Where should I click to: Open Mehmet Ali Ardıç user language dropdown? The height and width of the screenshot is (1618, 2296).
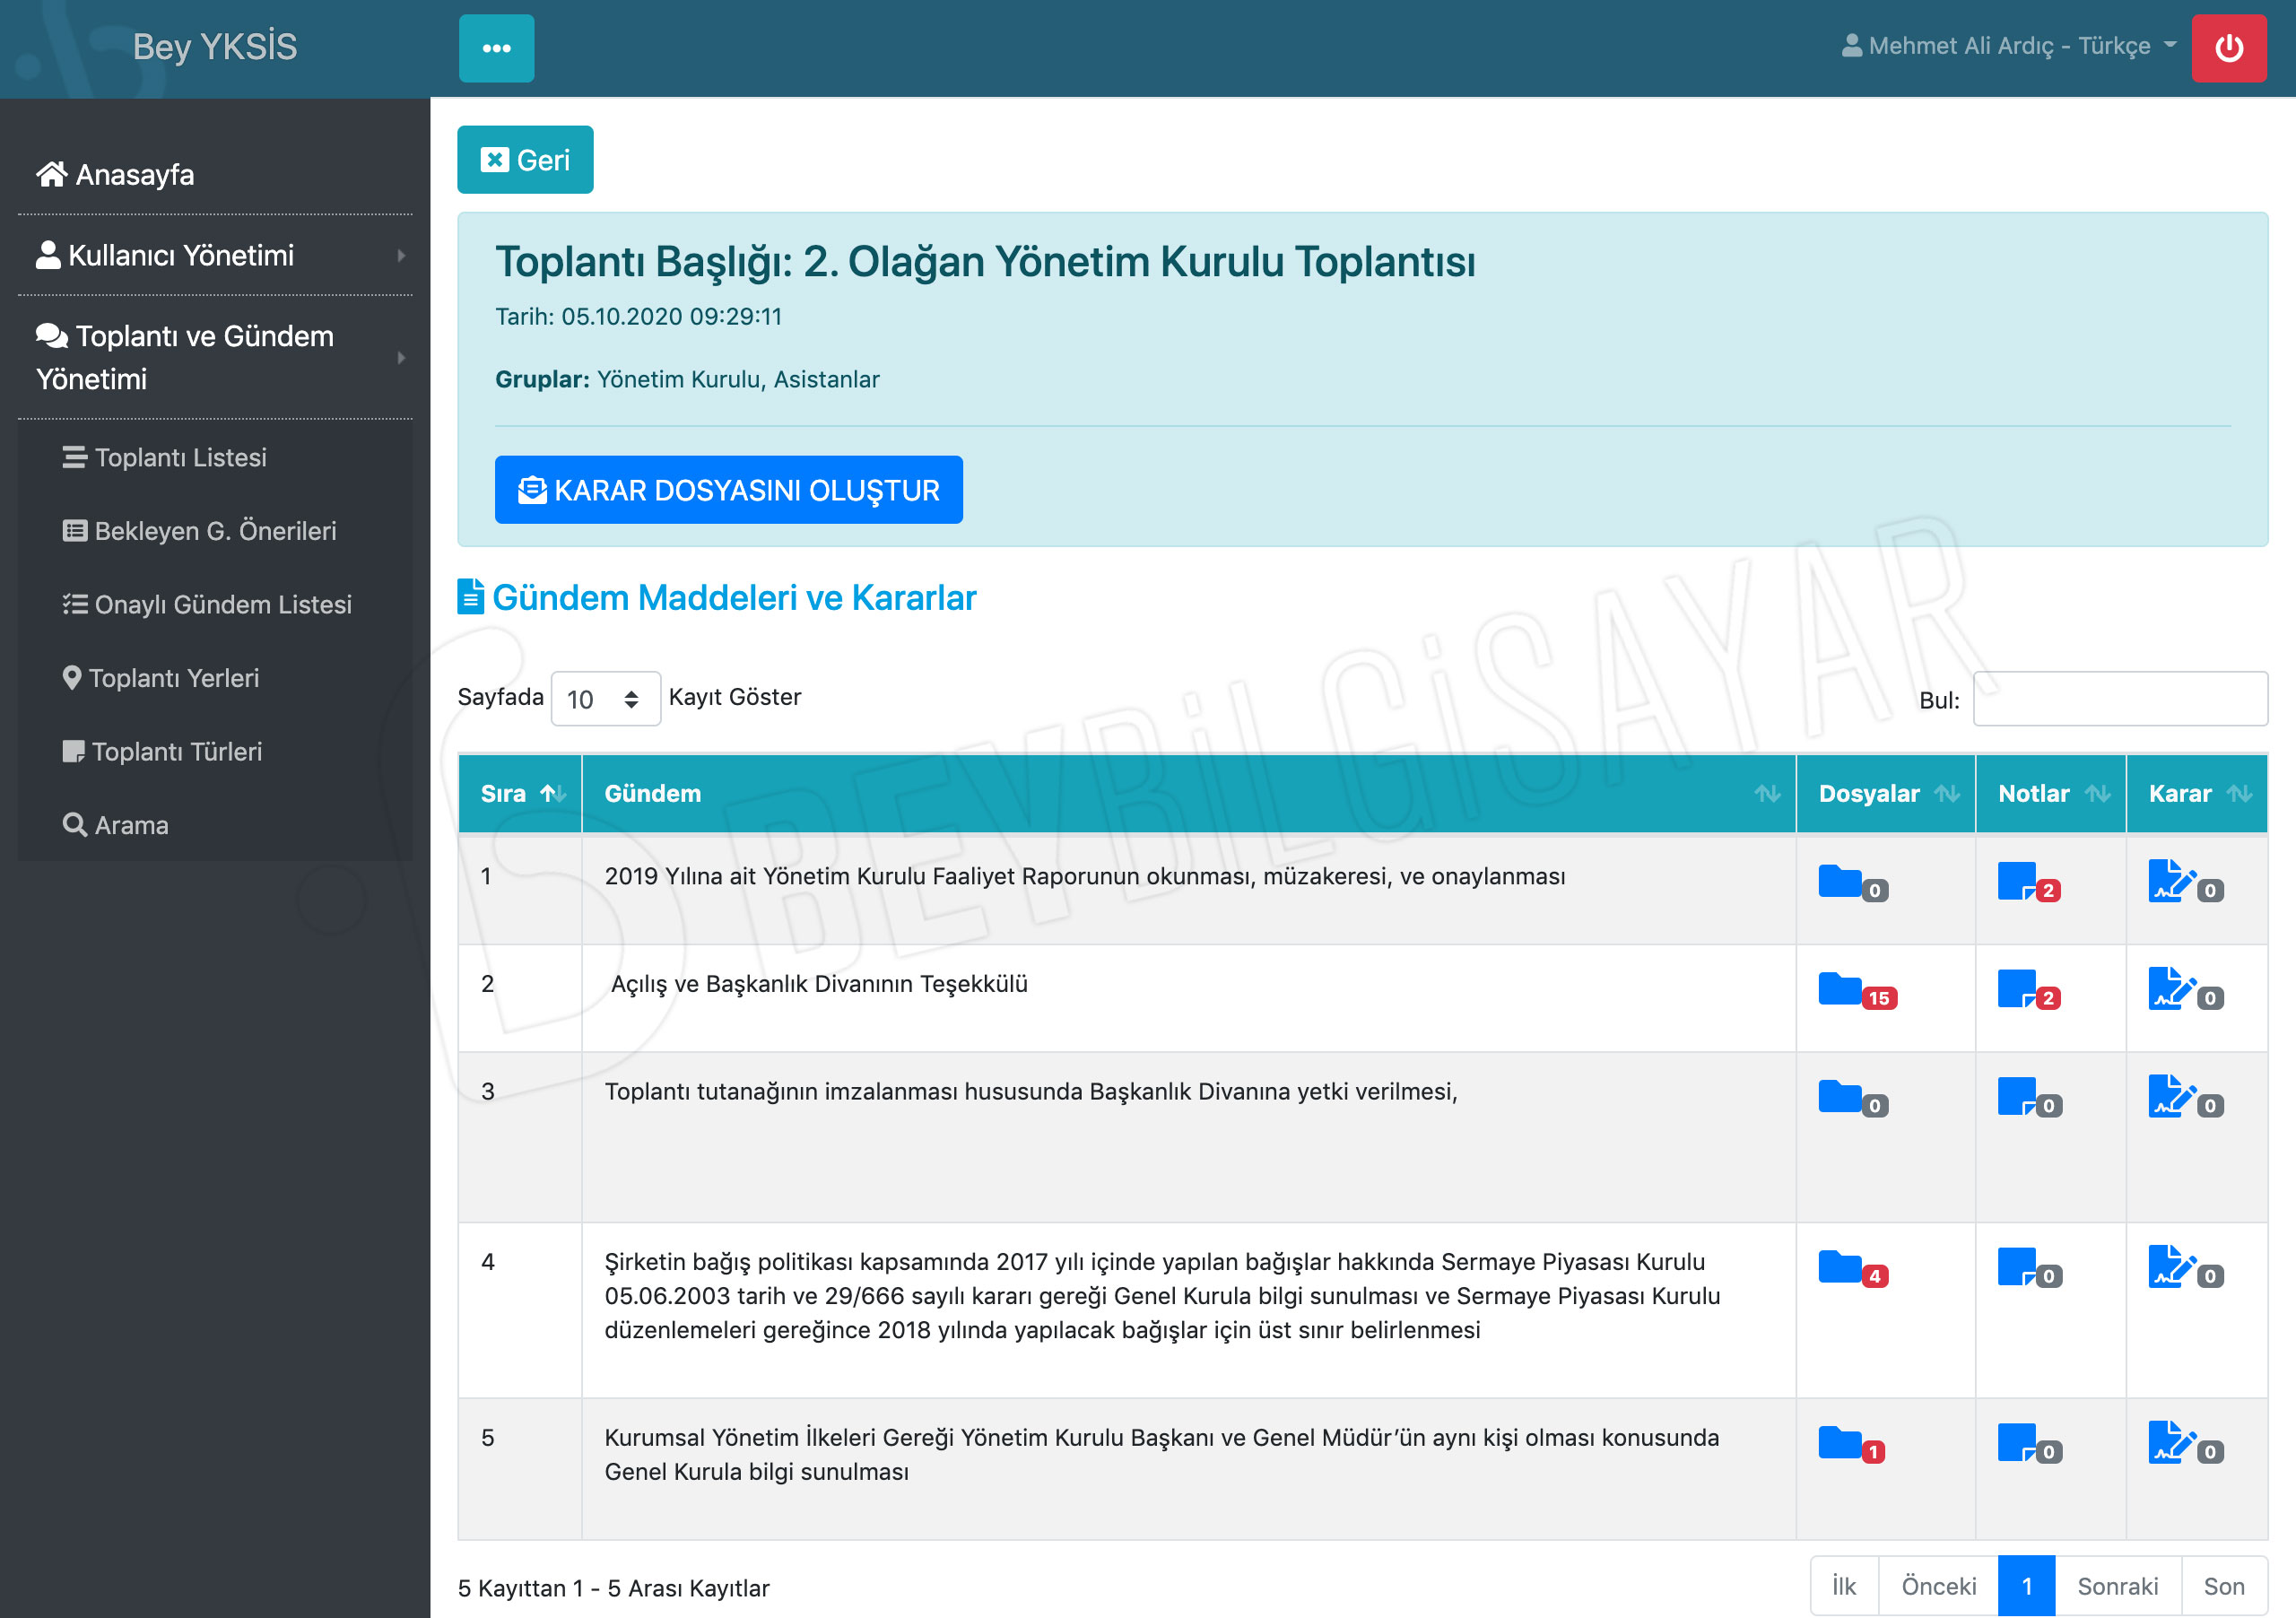[2008, 46]
